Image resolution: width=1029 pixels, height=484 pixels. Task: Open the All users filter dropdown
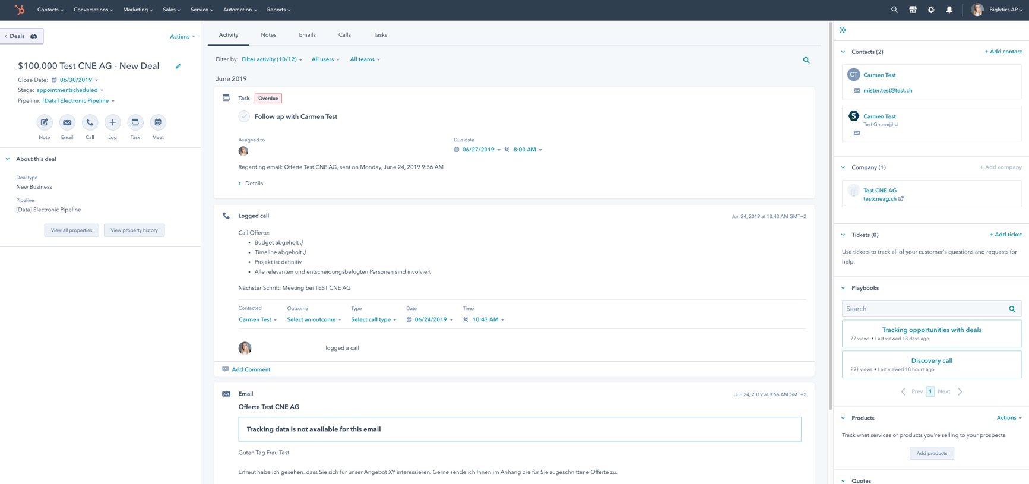click(x=325, y=59)
